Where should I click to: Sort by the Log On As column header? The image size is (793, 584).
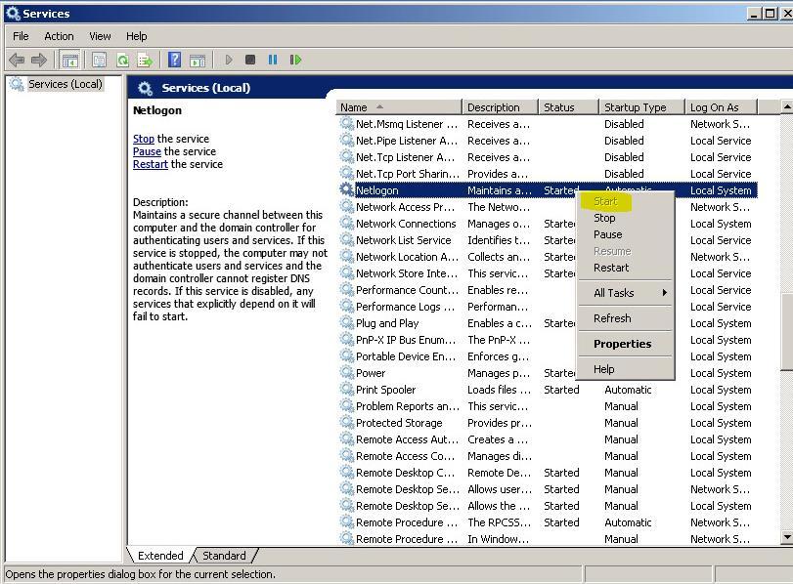pyautogui.click(x=722, y=107)
